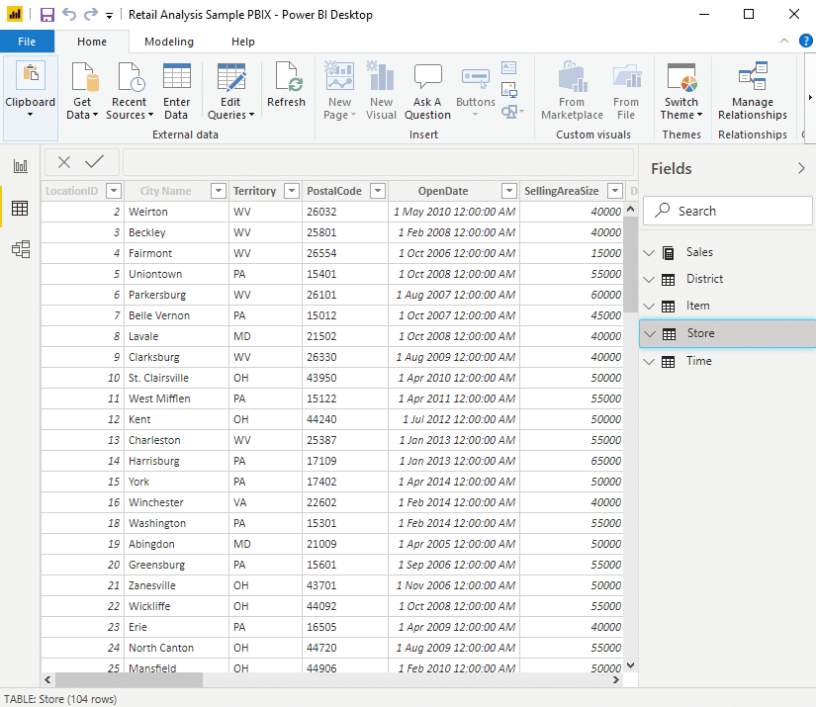
Task: Expand the Sales table in Fields
Action: (x=649, y=253)
